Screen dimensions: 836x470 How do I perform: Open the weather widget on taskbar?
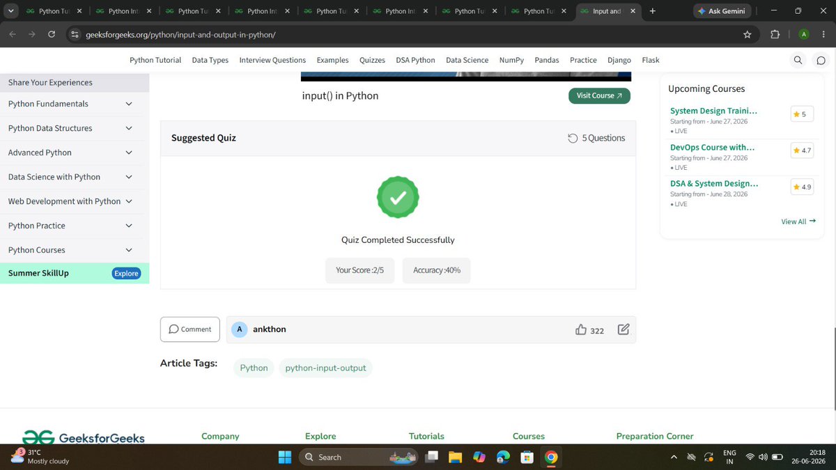[40, 457]
